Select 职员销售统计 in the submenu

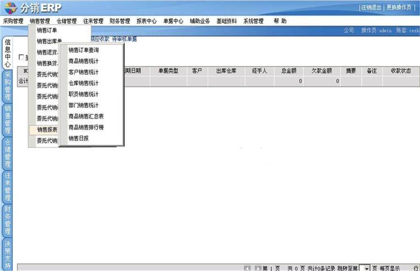click(84, 94)
